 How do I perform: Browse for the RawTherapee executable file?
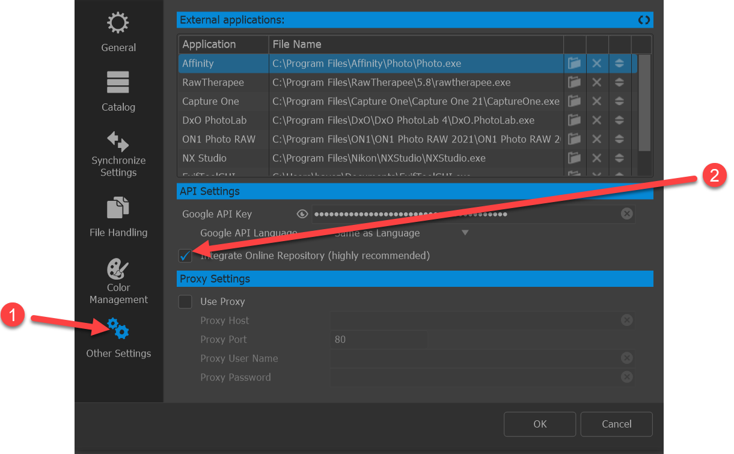pos(574,82)
